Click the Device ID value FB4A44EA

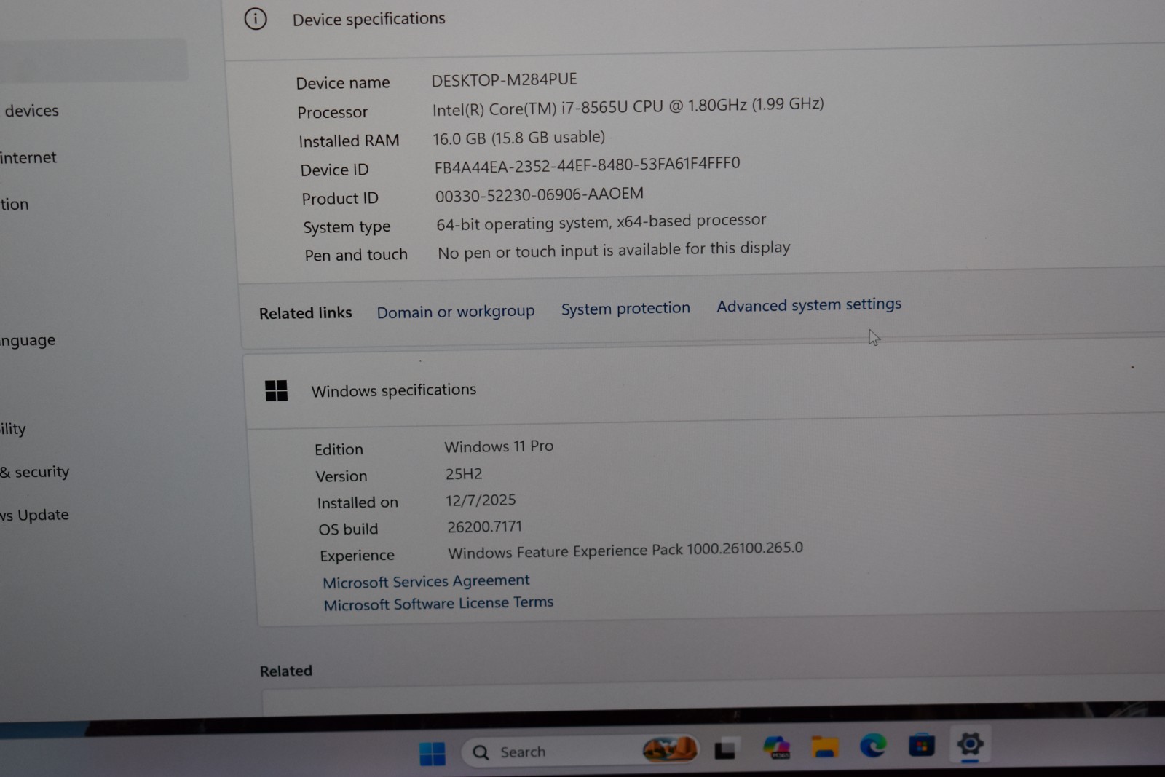[587, 165]
